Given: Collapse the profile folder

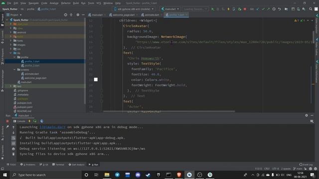Looking at the screenshot, I should point(14,57).
